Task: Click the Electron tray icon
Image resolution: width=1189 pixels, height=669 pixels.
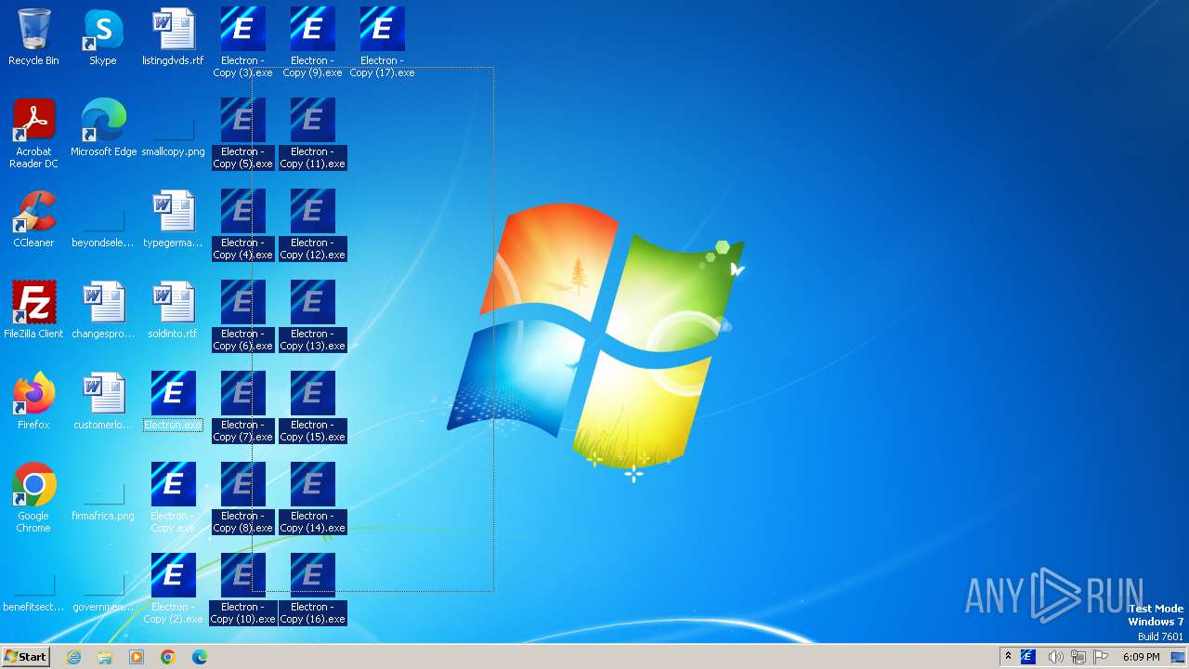Action: (x=1028, y=657)
